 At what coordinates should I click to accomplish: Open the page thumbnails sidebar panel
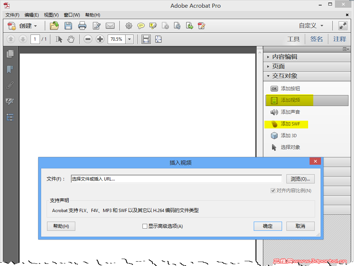(10, 54)
